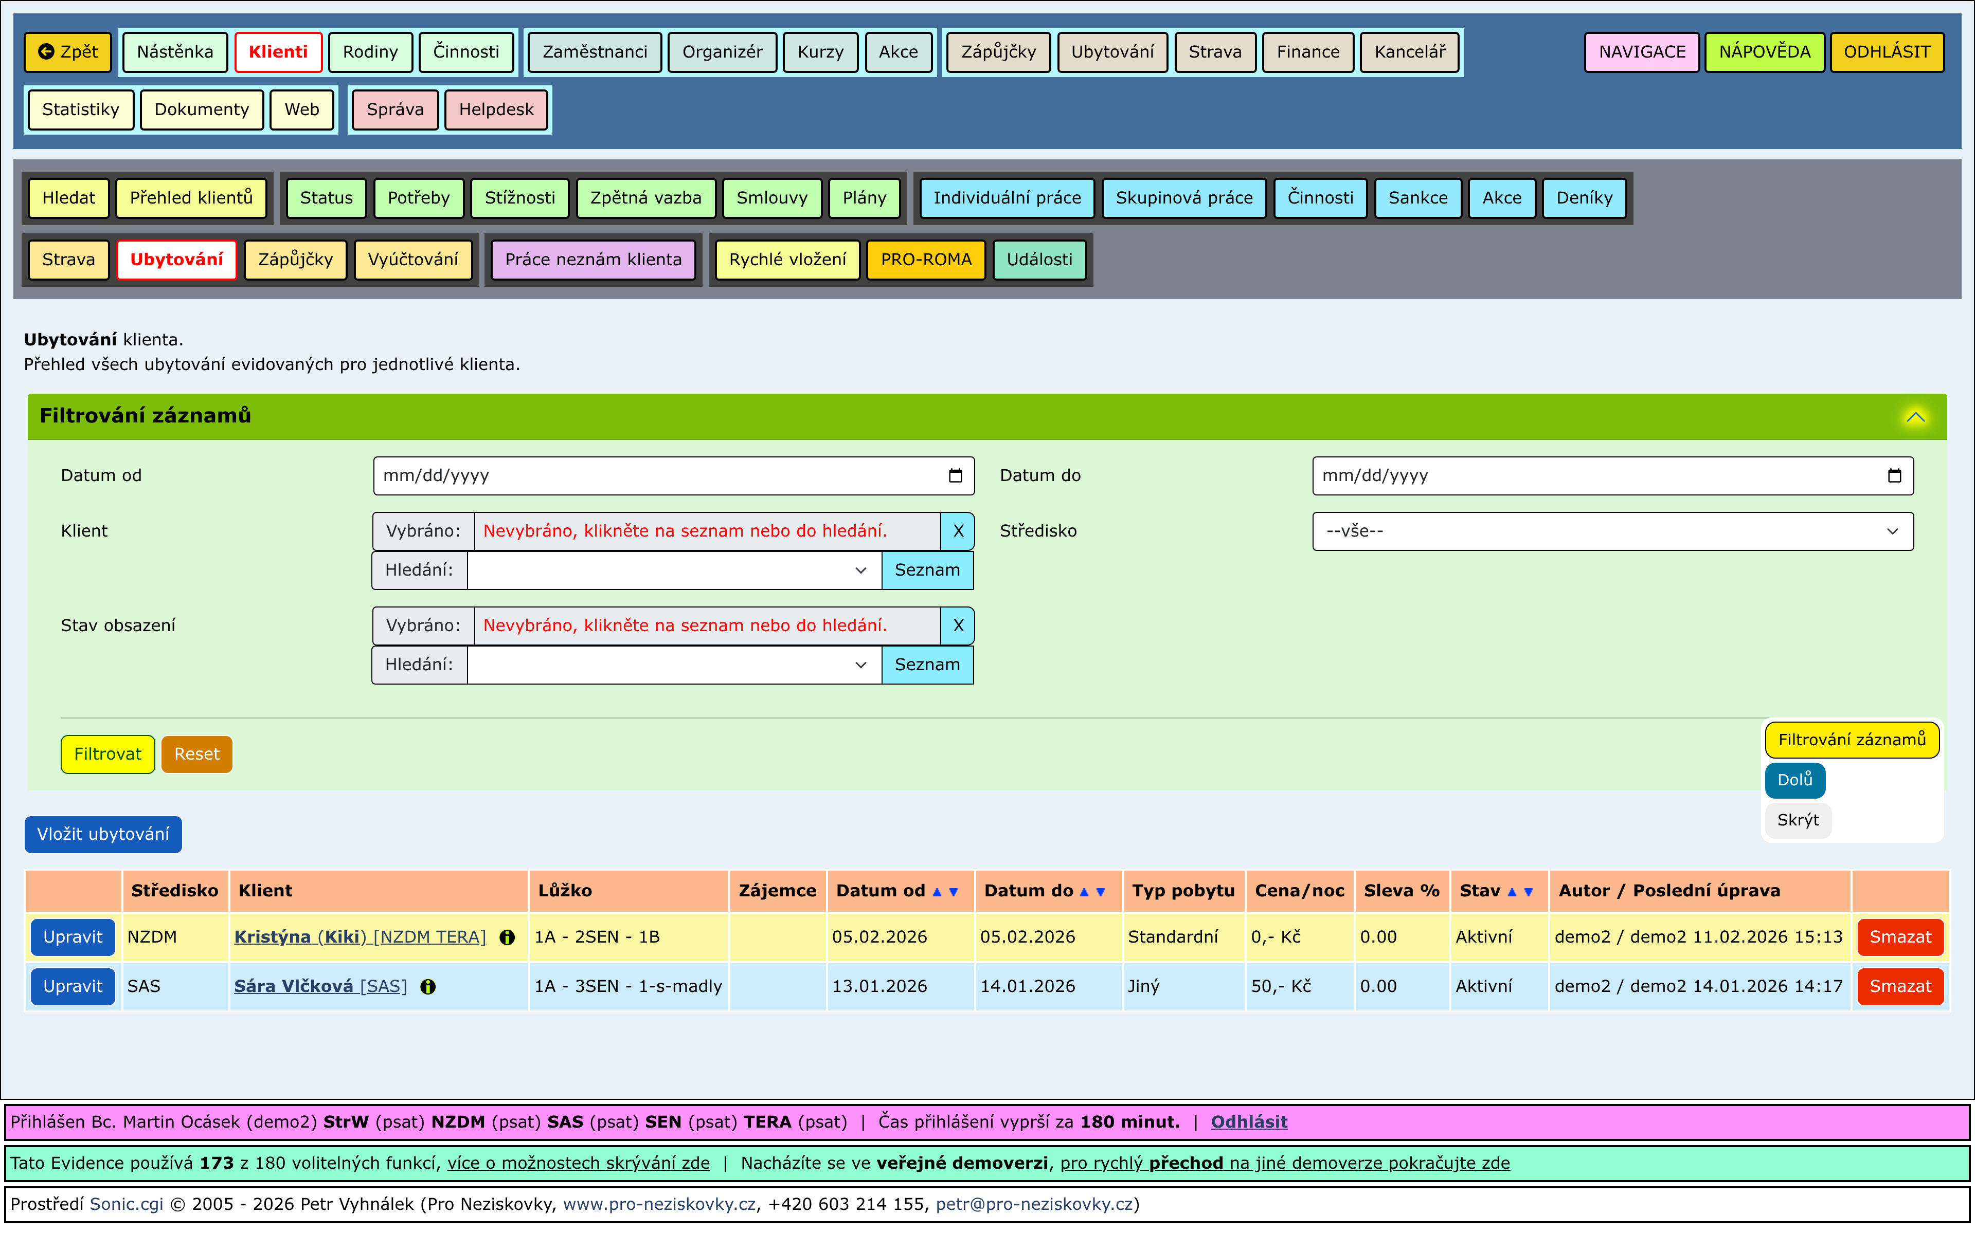Click the info icon beside Sára Vlčková
This screenshot has width=1975, height=1252.
tap(427, 986)
